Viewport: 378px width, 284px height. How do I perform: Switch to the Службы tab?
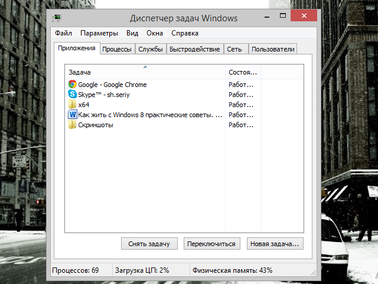(x=151, y=49)
